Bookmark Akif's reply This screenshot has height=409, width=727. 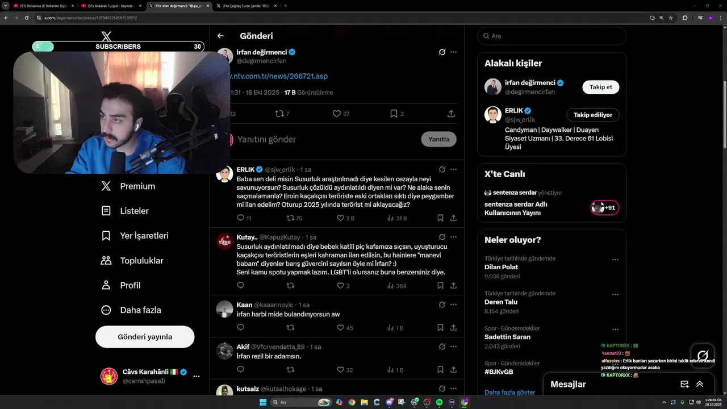pos(440,370)
